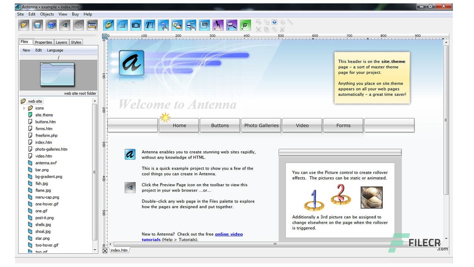Select the magnifier zoom tool
This screenshot has height=267, width=474.
point(231,25)
